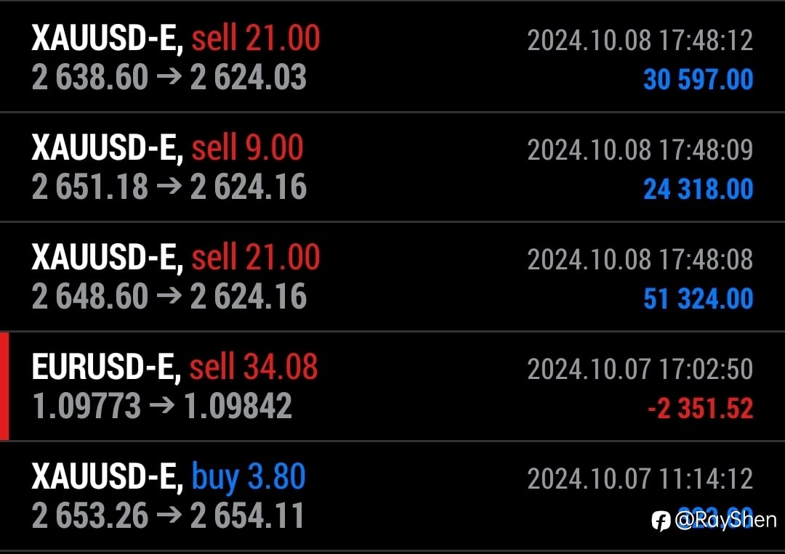Open the XAUUSD-E sell 21.00 trade closed 17:48:08
Viewport: 785px width, 554px height.
tap(392, 277)
